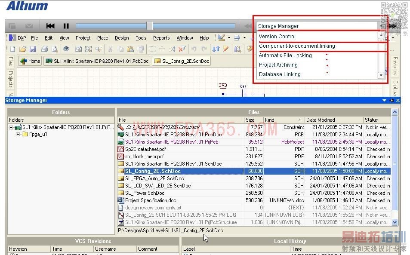Open the View menu
This screenshot has height=255, width=410.
click(x=64, y=38)
